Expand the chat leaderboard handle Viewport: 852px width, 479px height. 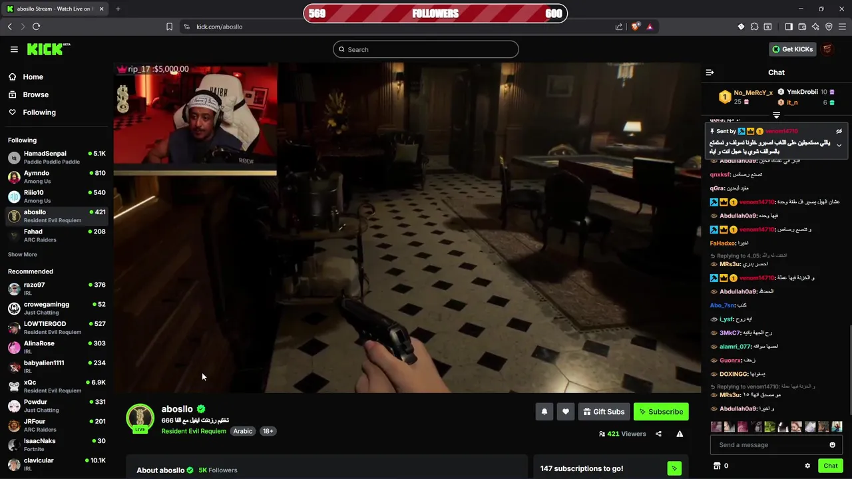pyautogui.click(x=776, y=116)
